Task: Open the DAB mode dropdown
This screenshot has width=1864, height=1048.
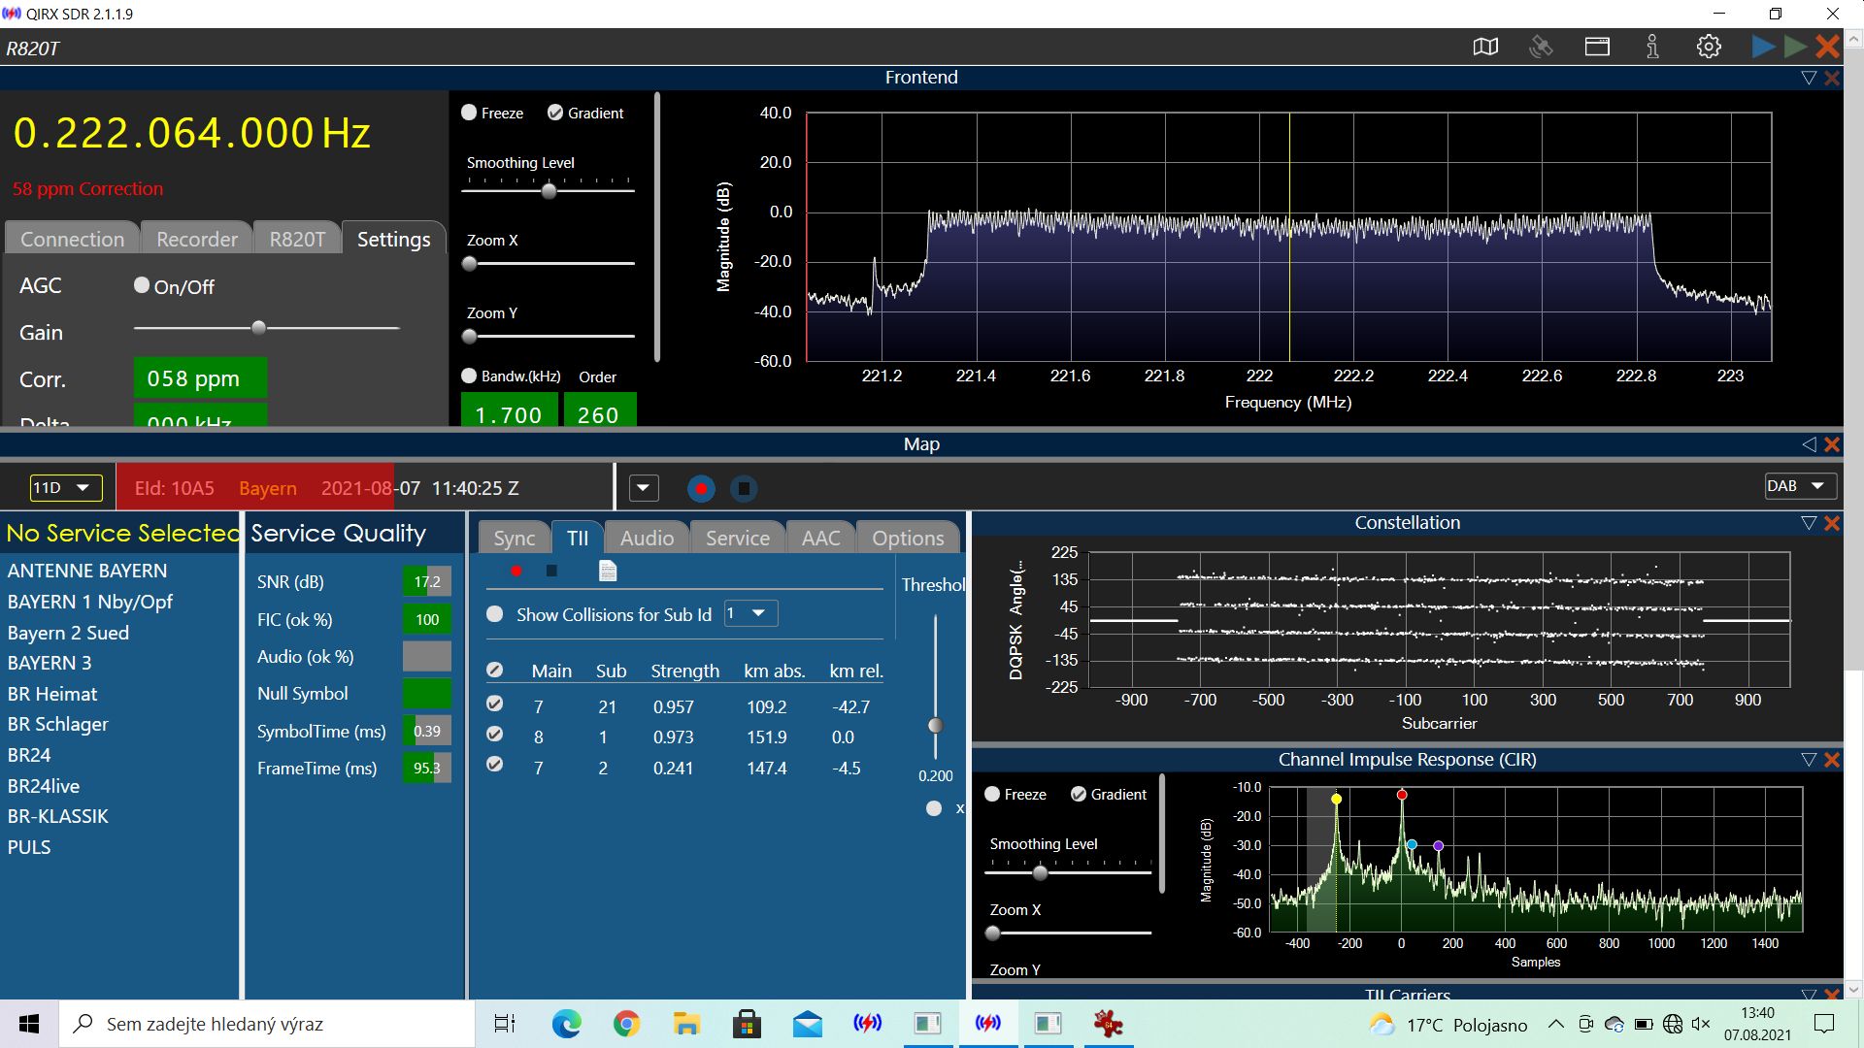Action: (x=1800, y=486)
